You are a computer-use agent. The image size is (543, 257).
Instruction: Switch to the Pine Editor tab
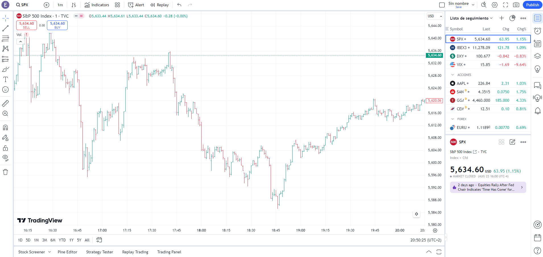[67, 252]
